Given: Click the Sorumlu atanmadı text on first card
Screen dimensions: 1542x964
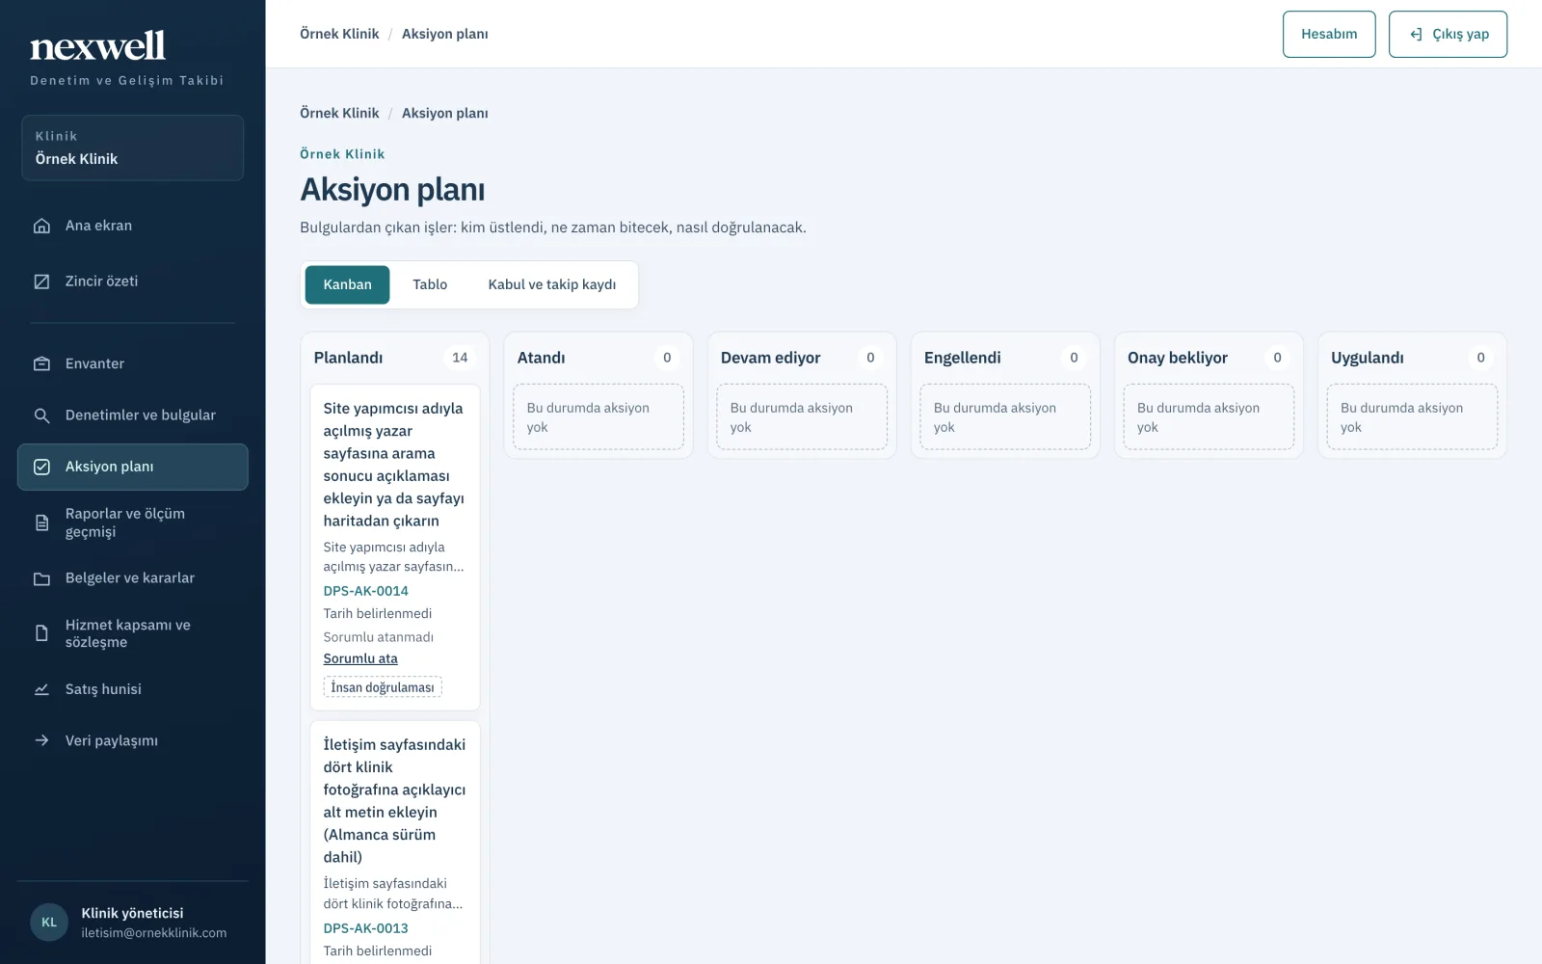Looking at the screenshot, I should tap(378, 637).
